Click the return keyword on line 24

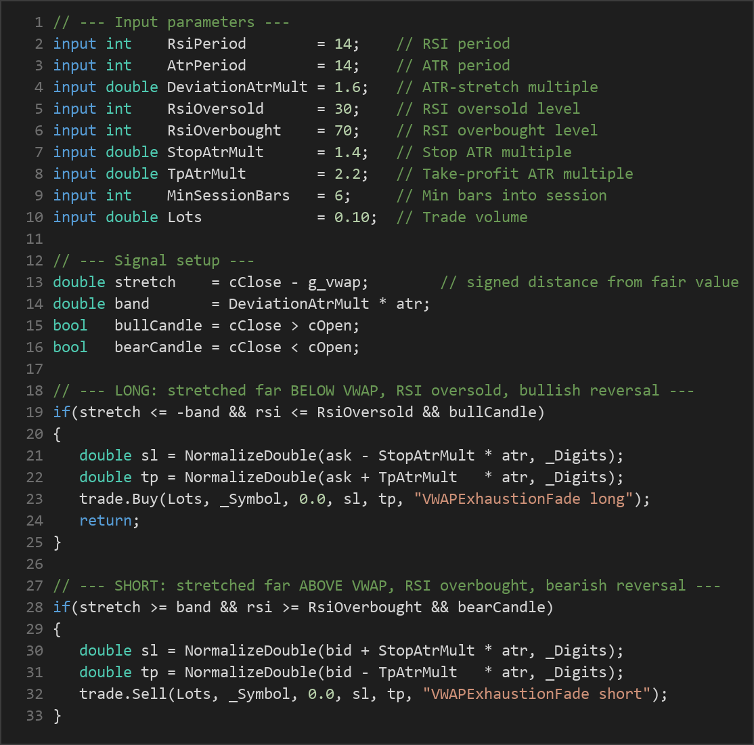106,521
